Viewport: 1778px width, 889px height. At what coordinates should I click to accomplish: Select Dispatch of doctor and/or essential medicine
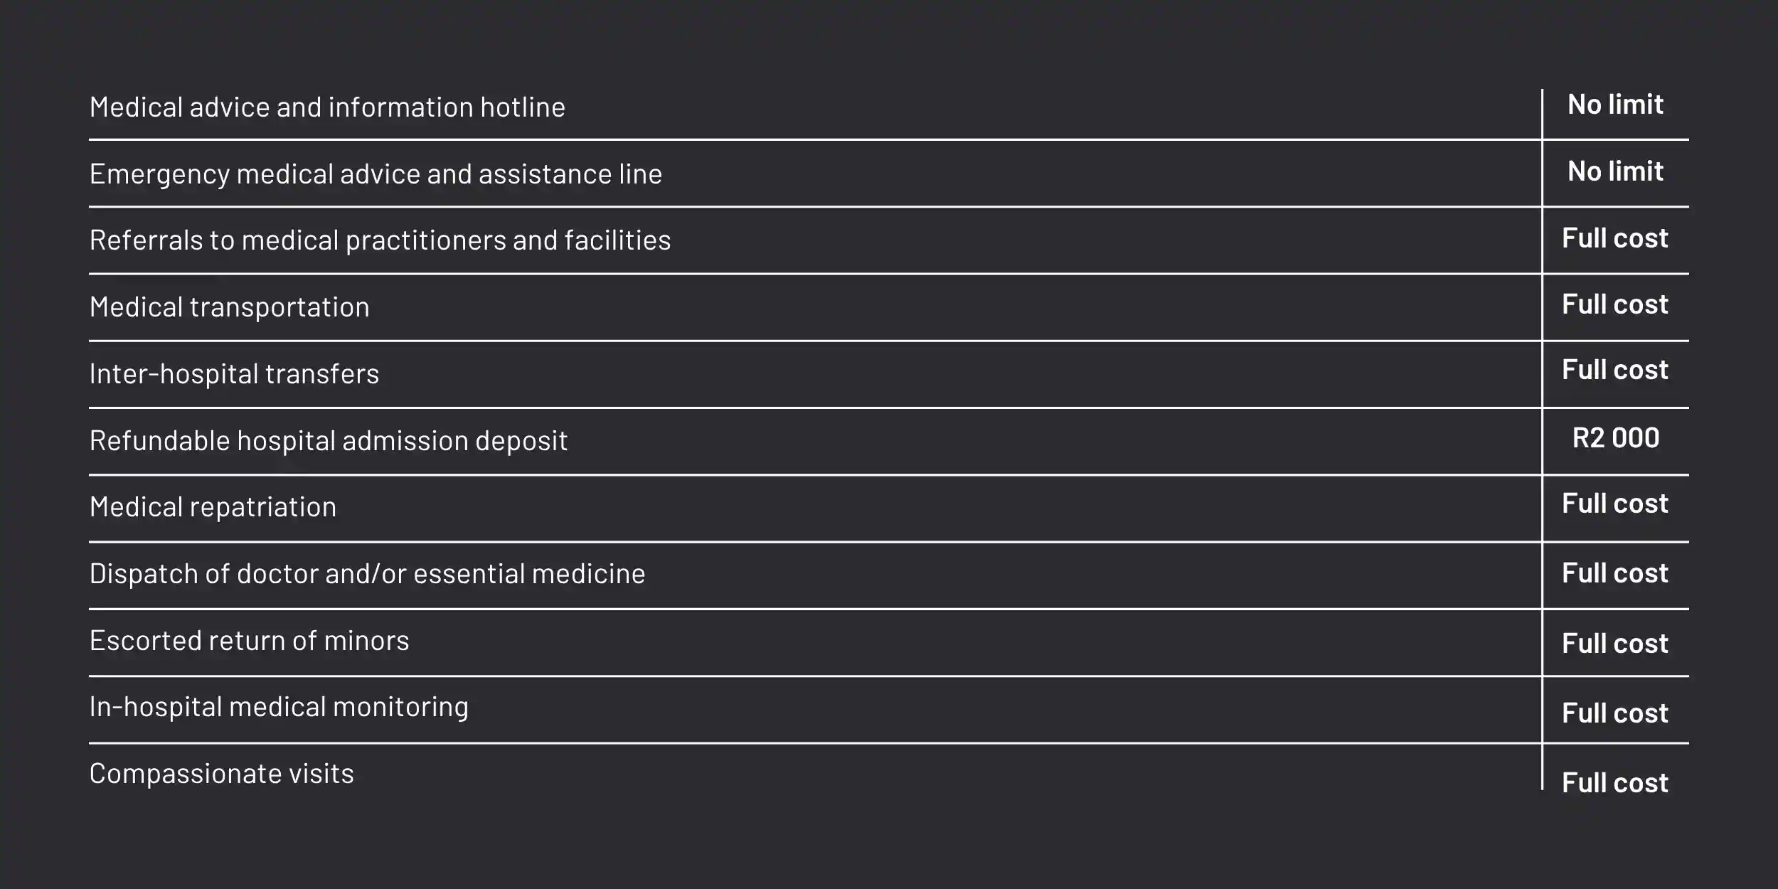pos(367,574)
